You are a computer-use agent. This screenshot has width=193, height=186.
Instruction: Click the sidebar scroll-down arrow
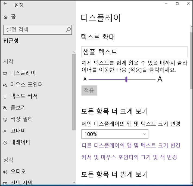(x=74, y=182)
